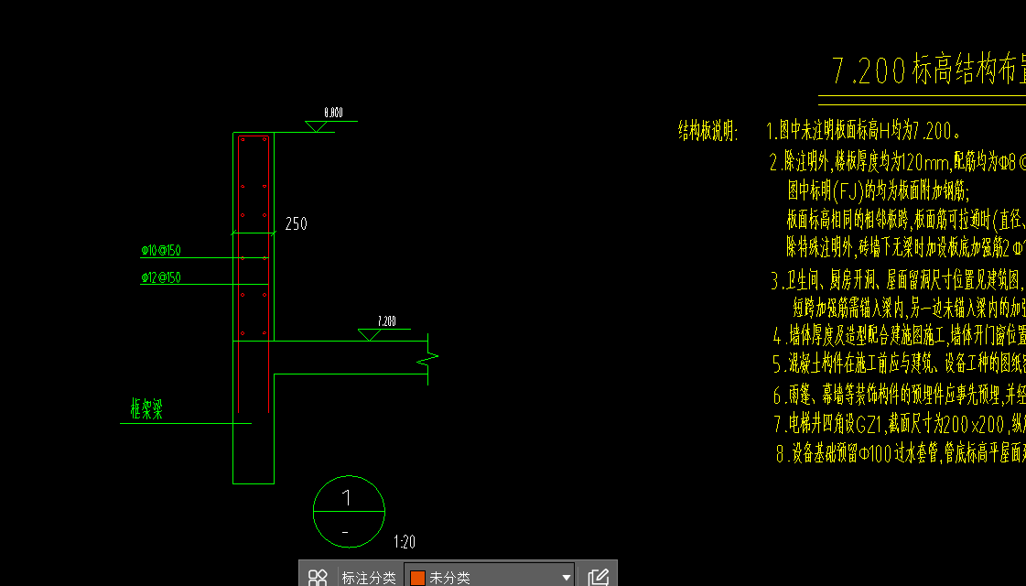
Task: Click the orange color swatch beside 未分类
Action: 417,578
